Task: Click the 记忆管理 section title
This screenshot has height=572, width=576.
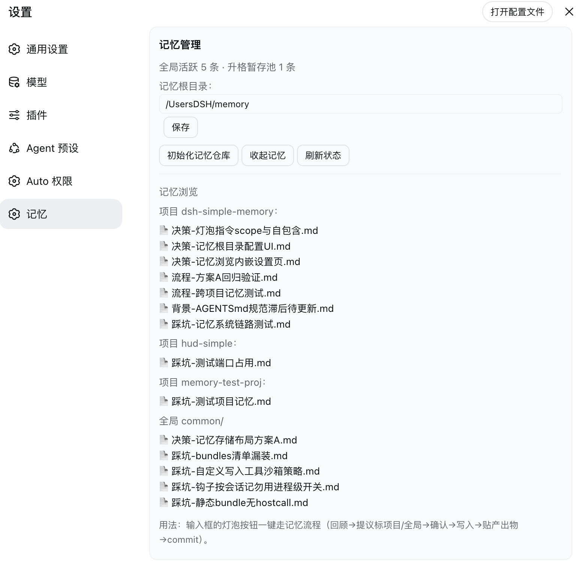Action: (180, 45)
